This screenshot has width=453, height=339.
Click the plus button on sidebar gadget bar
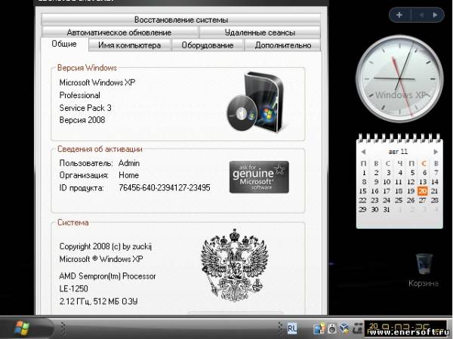click(x=399, y=15)
